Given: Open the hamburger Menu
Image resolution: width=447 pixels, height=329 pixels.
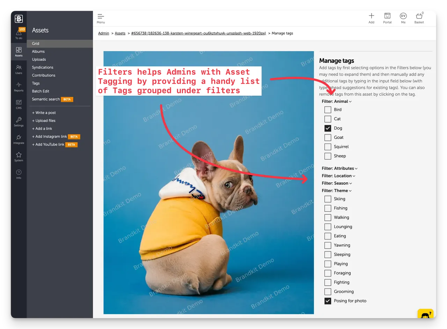Looking at the screenshot, I should tap(101, 16).
